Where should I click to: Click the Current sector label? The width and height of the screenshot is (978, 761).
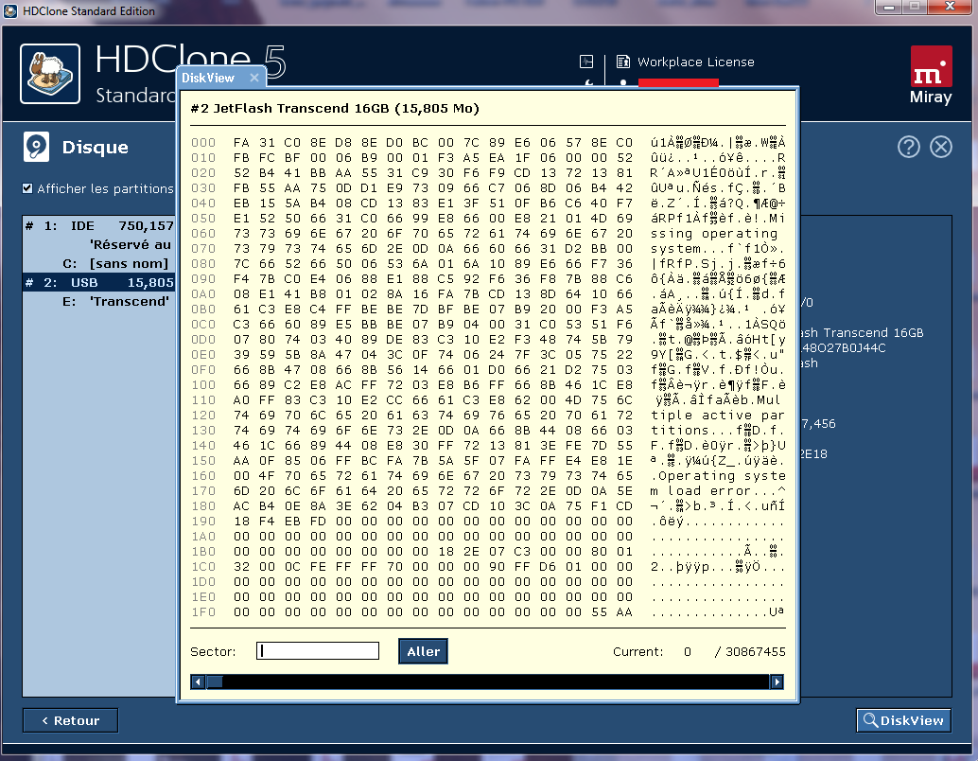(637, 652)
